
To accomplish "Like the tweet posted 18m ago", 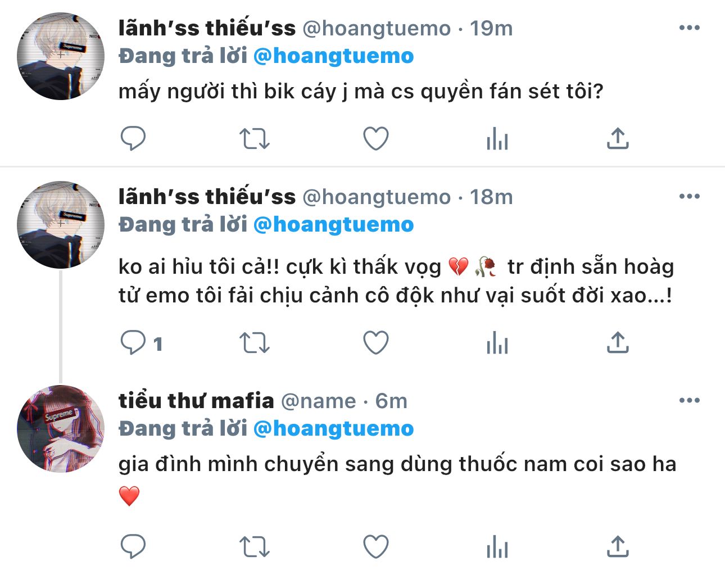I will point(376,342).
